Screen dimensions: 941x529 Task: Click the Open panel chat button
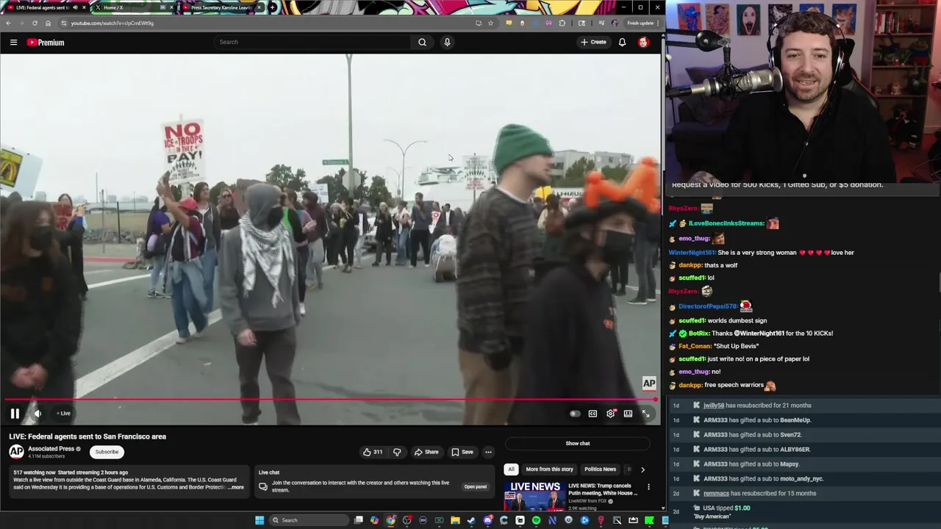coord(475,486)
